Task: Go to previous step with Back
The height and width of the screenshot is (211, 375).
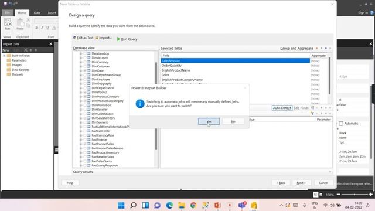Action: 281,183
